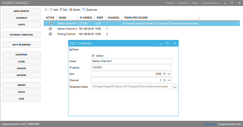The image size is (243, 127).
Task: Increase the Channel value with plus
Action: [x=164, y=80]
